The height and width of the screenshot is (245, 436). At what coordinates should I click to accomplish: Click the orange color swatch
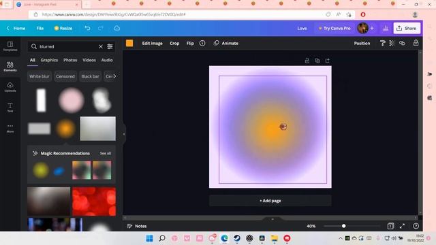(x=129, y=43)
